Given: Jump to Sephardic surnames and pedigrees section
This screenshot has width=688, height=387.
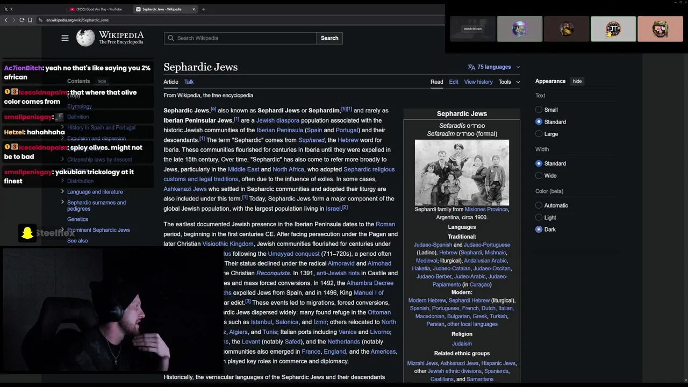Looking at the screenshot, I should pos(96,205).
